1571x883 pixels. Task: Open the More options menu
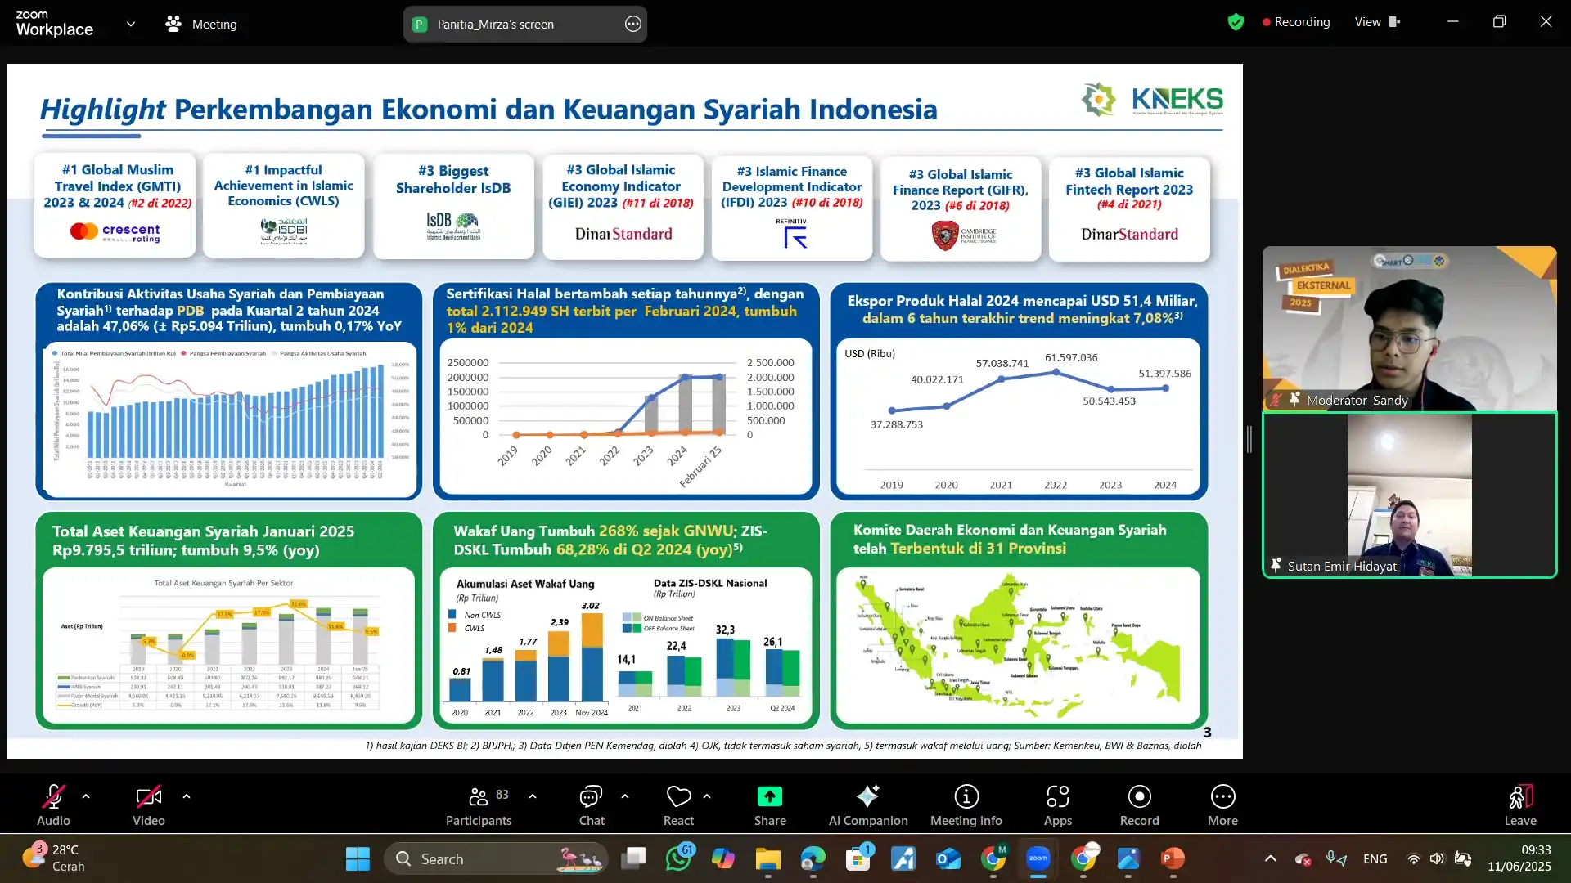pos(1223,805)
